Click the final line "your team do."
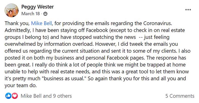The width and height of the screenshot is (199, 103). [21, 86]
